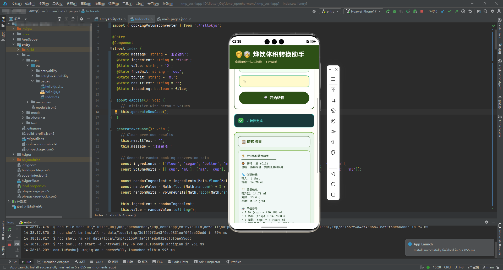Screen dimensions: 503x270
Task: Click CRLF line separator in status bar
Action: (x=448, y=267)
